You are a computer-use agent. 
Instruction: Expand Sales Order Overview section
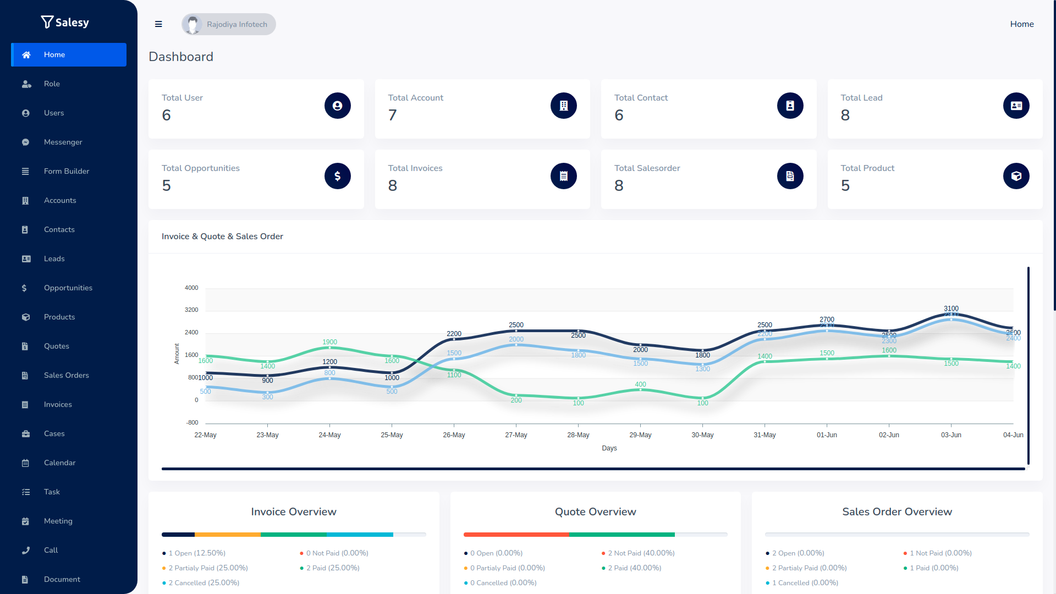click(898, 512)
